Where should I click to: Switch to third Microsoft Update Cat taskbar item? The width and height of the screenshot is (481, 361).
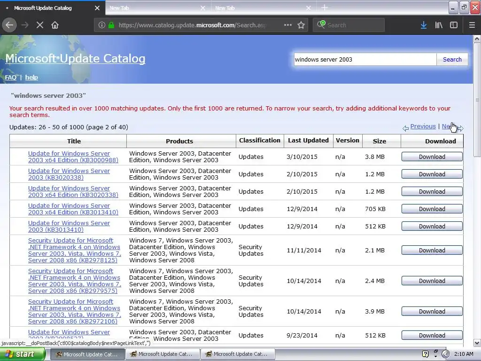tap(238, 354)
